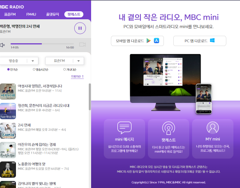The width and height of the screenshot is (240, 188).
Task: Click the monitor and phone preview image
Action: 171,84
